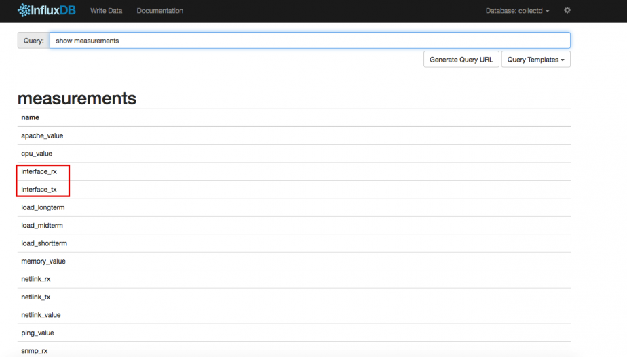Select the netlink_value measurement row

(294, 315)
